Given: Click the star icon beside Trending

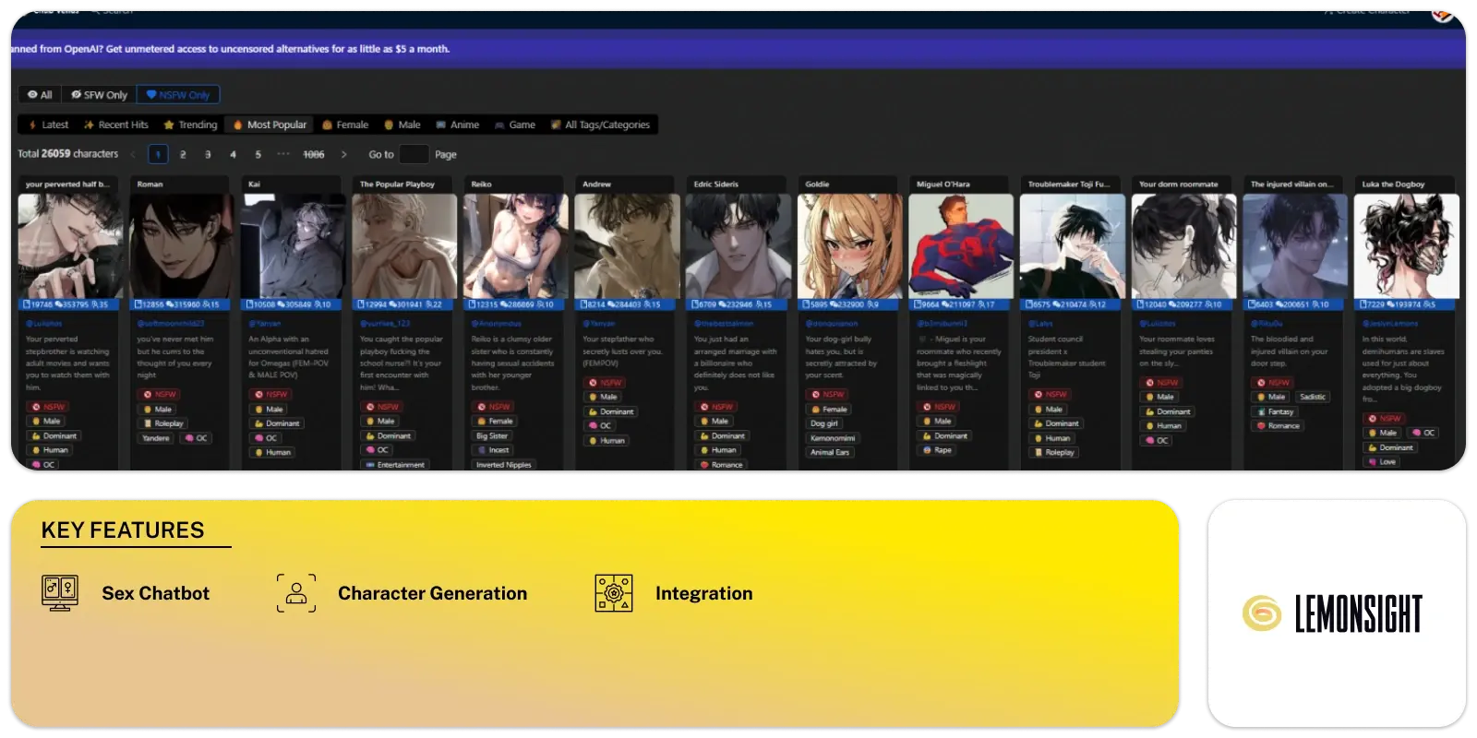Looking at the screenshot, I should pyautogui.click(x=169, y=125).
